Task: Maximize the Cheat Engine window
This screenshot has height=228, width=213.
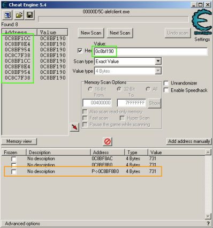Action: [x=201, y=5]
